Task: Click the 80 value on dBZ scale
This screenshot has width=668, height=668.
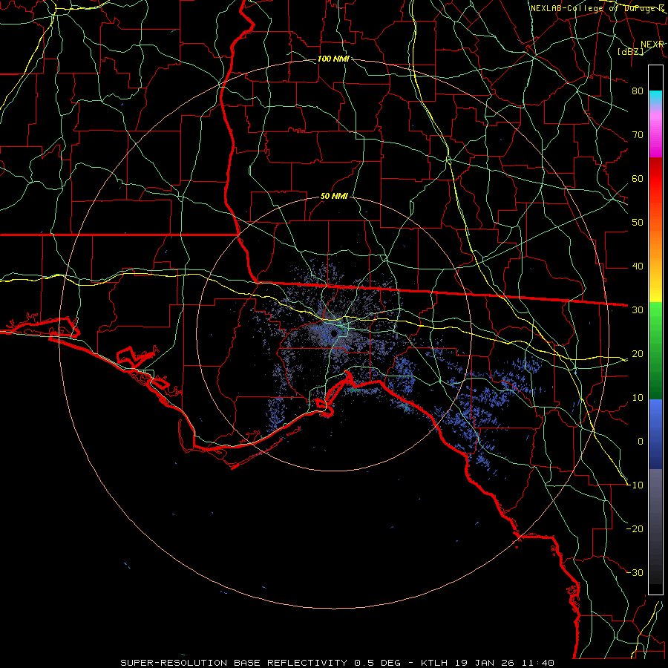Action: (638, 91)
